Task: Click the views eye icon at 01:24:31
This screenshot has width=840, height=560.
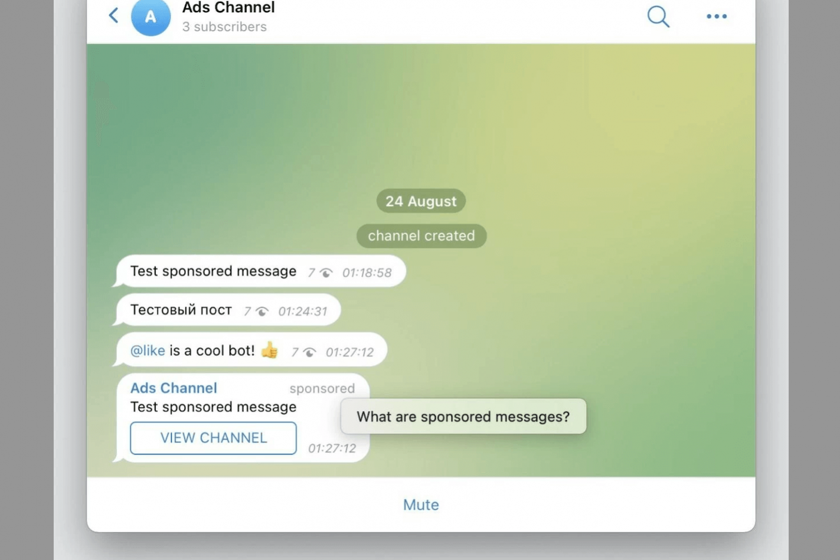Action: [262, 312]
